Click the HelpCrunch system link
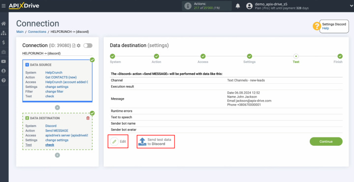 click(54, 73)
